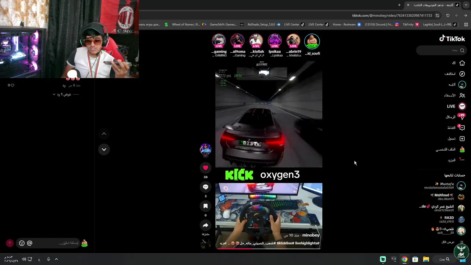Go to the next video with down arrow
This screenshot has height=265, width=471.
click(x=104, y=149)
